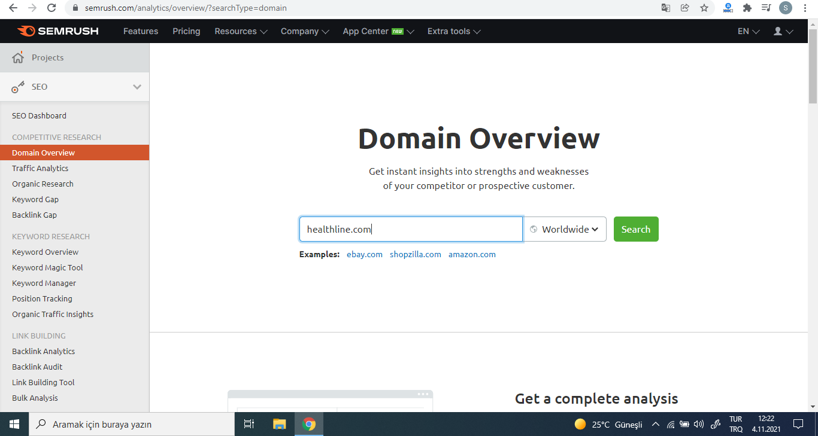Open Keyword Gap tool

[x=35, y=199]
